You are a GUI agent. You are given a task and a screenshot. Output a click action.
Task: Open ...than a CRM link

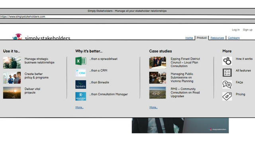pos(98,71)
